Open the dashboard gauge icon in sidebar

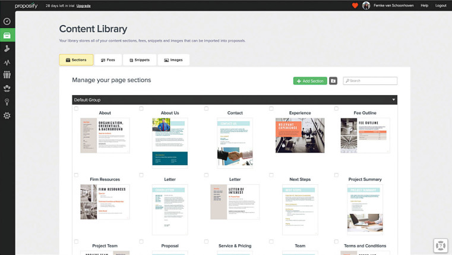click(x=7, y=21)
